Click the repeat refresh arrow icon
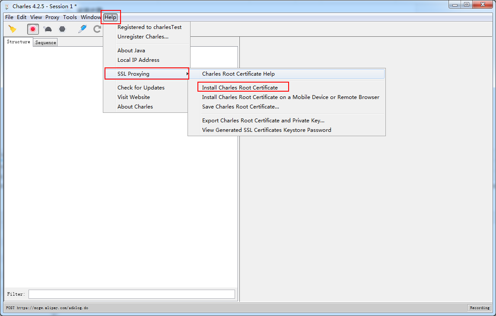Image resolution: width=496 pixels, height=316 pixels. point(97,29)
